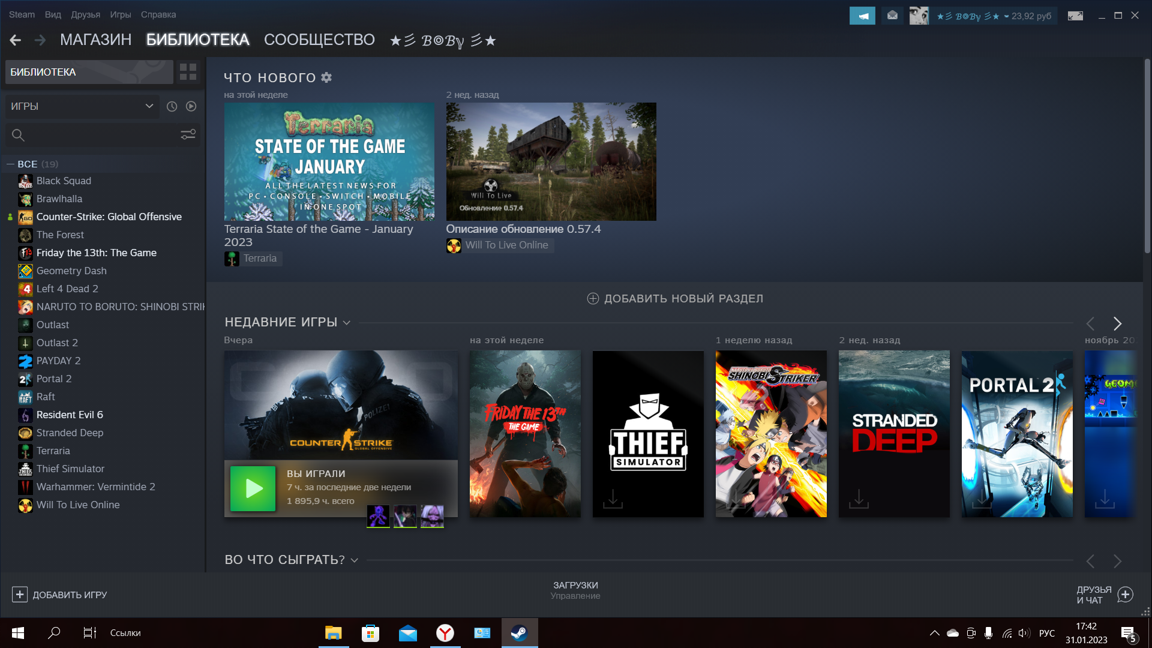Click БИБЛИОТЕКА home button in sidebar

click(x=89, y=72)
